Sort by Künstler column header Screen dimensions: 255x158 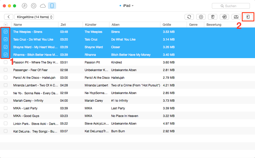coord(96,25)
